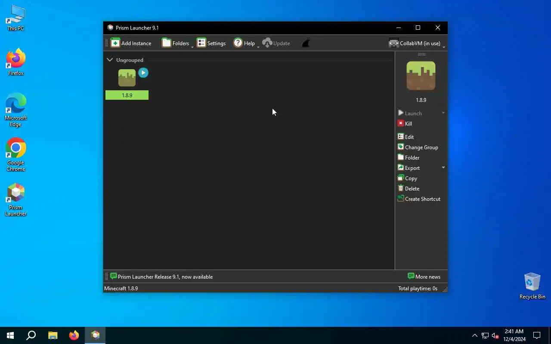Screen dimensions: 551x344
Task: Open This PC desktop icon
Action: click(15, 18)
